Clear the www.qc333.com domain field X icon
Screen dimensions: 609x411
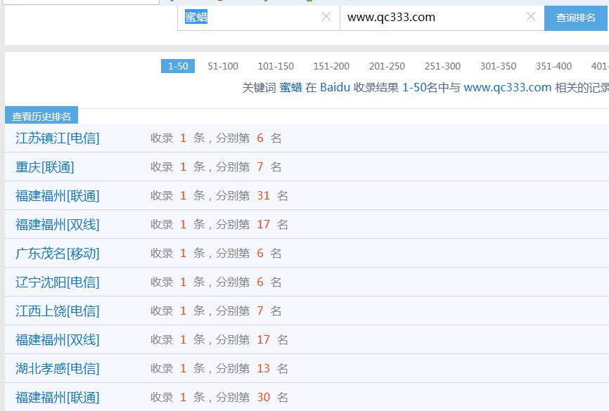click(530, 17)
